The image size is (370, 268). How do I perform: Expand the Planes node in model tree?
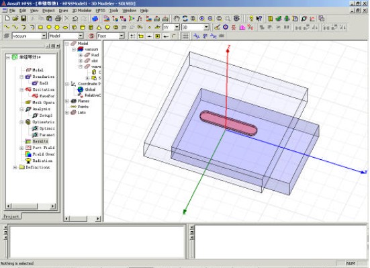click(67, 101)
